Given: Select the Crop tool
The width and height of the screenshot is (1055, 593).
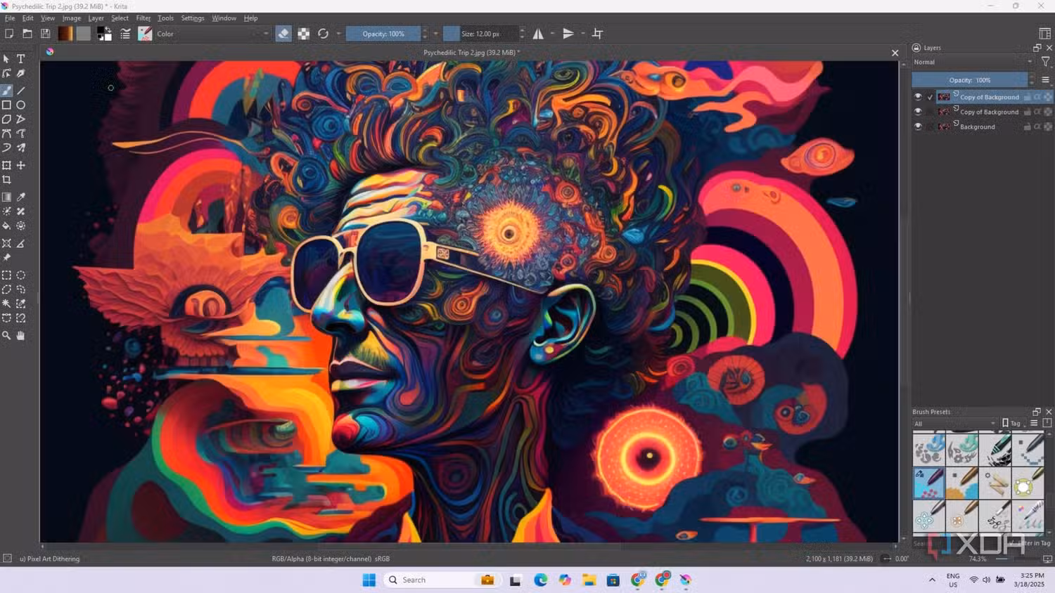Looking at the screenshot, I should 6,179.
